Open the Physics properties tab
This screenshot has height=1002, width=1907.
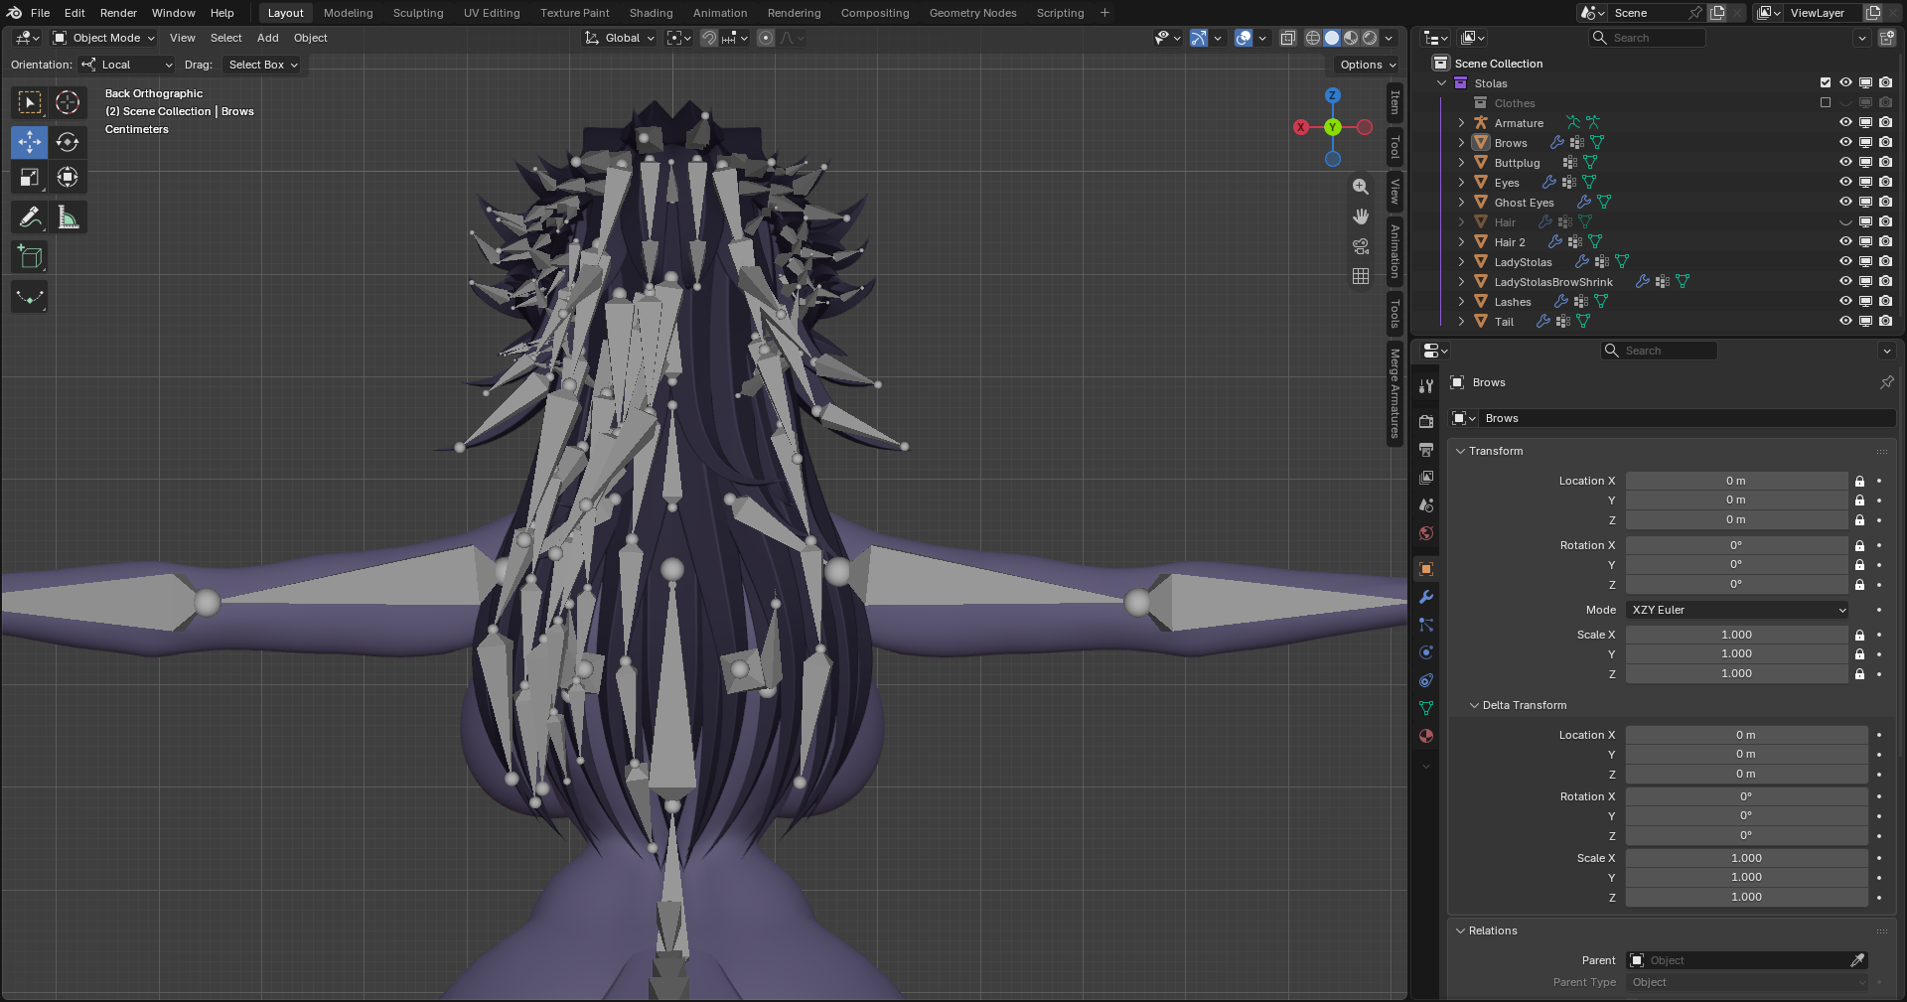[x=1426, y=652]
